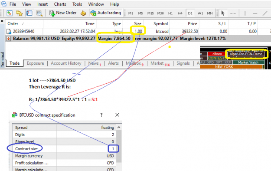Click the S / L column header

[x=214, y=24]
